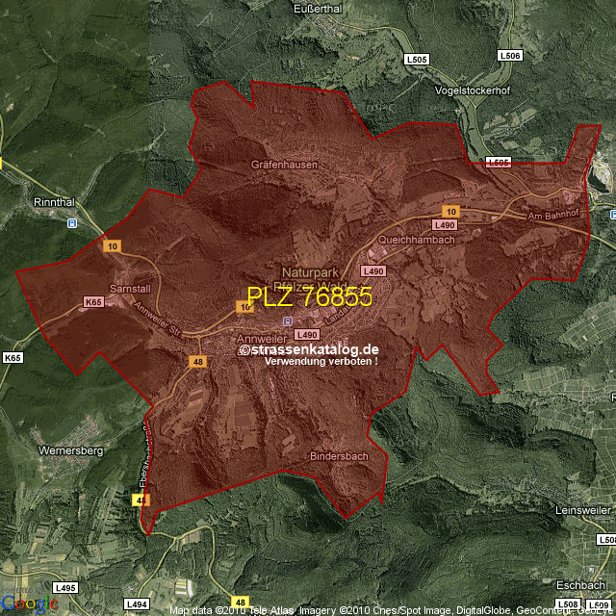Click the Leinsweiler town label
The height and width of the screenshot is (616, 616).
(x=585, y=509)
